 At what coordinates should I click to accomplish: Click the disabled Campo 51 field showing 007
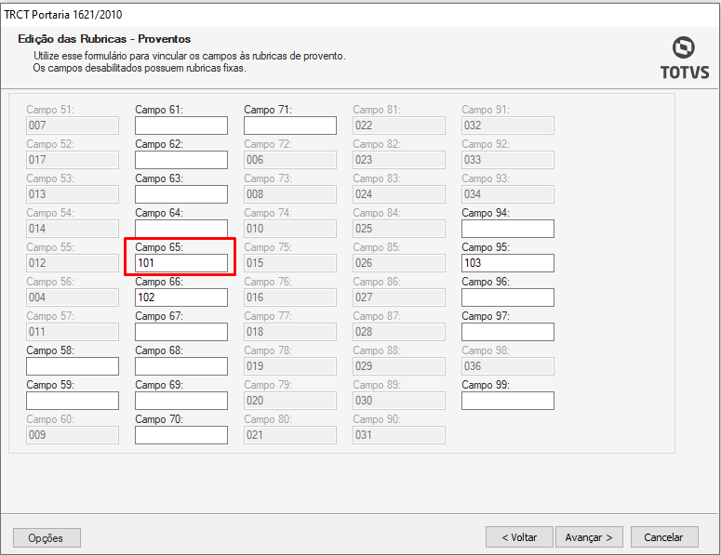[x=73, y=126]
